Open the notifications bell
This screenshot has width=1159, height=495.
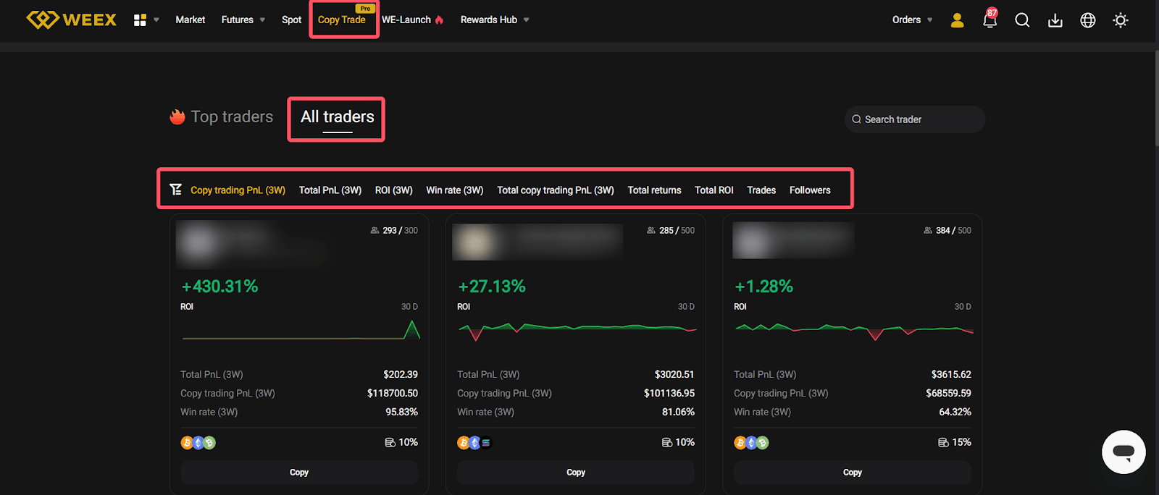point(989,20)
